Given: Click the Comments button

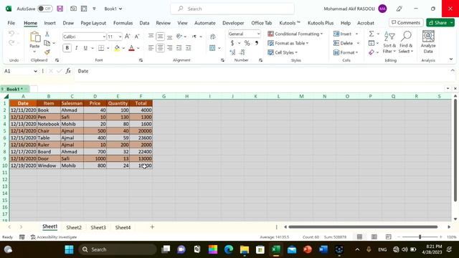Looking at the screenshot, I should tap(406, 22).
